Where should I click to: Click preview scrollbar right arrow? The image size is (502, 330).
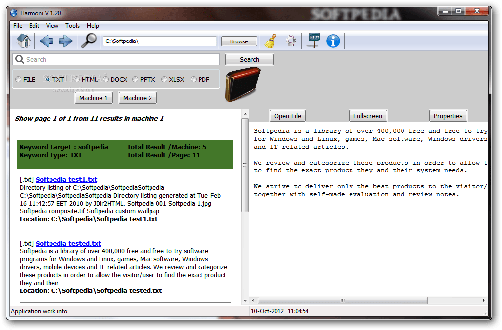pyautogui.click(x=484, y=301)
